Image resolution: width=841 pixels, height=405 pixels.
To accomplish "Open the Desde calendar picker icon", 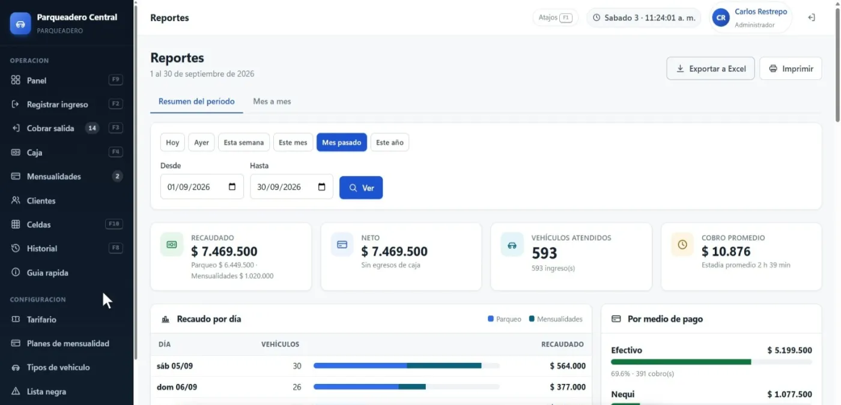I will (232, 187).
